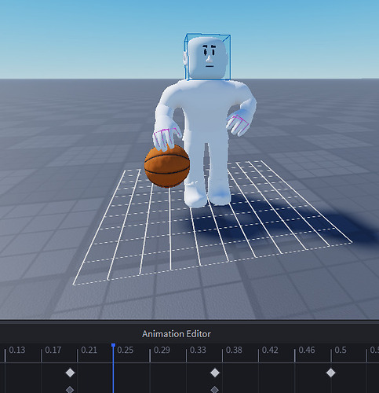Select the basketball in the viewport
The height and width of the screenshot is (393, 379).
167,166
